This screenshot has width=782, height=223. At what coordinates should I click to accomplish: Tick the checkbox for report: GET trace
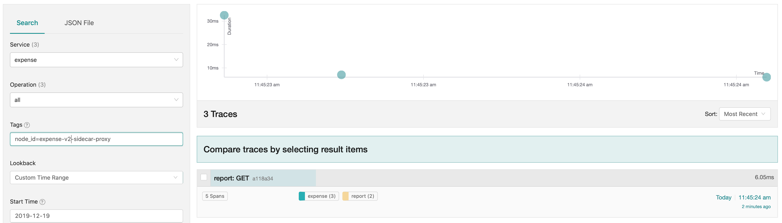pyautogui.click(x=204, y=177)
